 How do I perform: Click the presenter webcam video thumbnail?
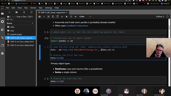(158, 48)
